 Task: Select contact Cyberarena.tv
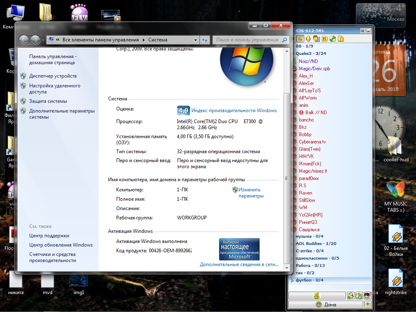[x=312, y=142]
